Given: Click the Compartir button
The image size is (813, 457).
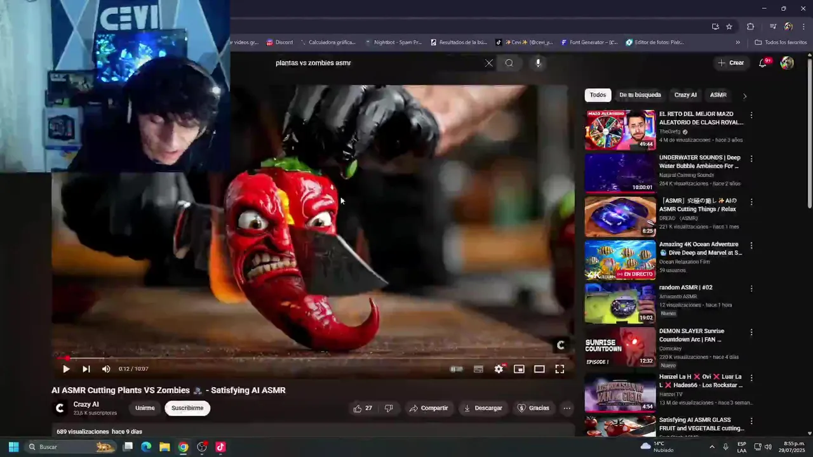Looking at the screenshot, I should [x=429, y=408].
